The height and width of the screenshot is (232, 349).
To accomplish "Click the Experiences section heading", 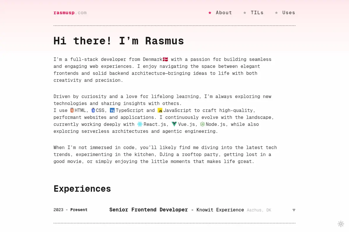I will click(82, 189).
